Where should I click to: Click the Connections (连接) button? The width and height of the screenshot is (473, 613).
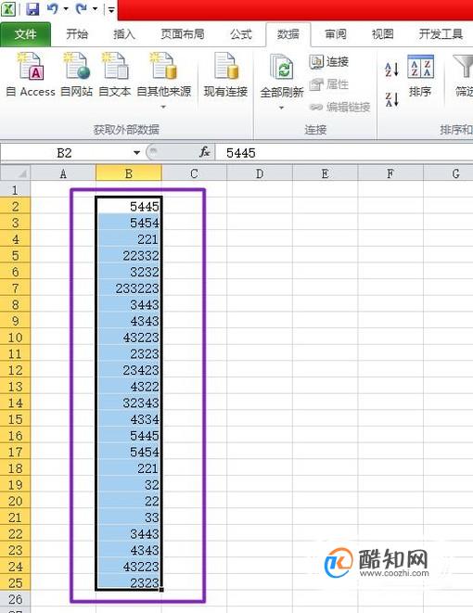point(329,61)
